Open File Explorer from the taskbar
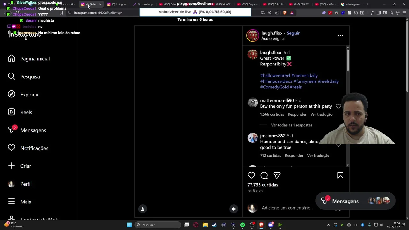 click(205, 225)
